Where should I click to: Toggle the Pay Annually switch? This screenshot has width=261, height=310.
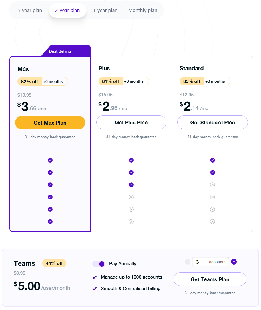(x=99, y=264)
